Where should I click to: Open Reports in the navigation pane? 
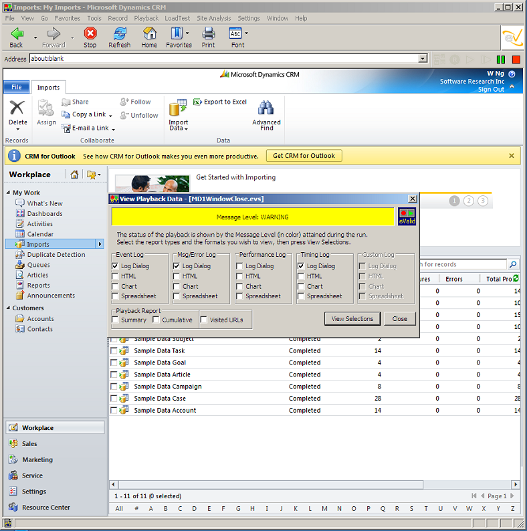(x=38, y=285)
